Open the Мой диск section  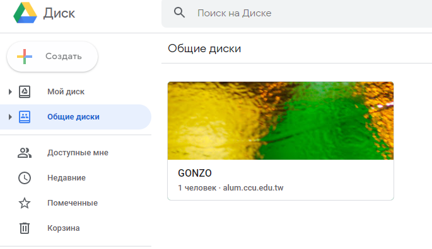(66, 92)
